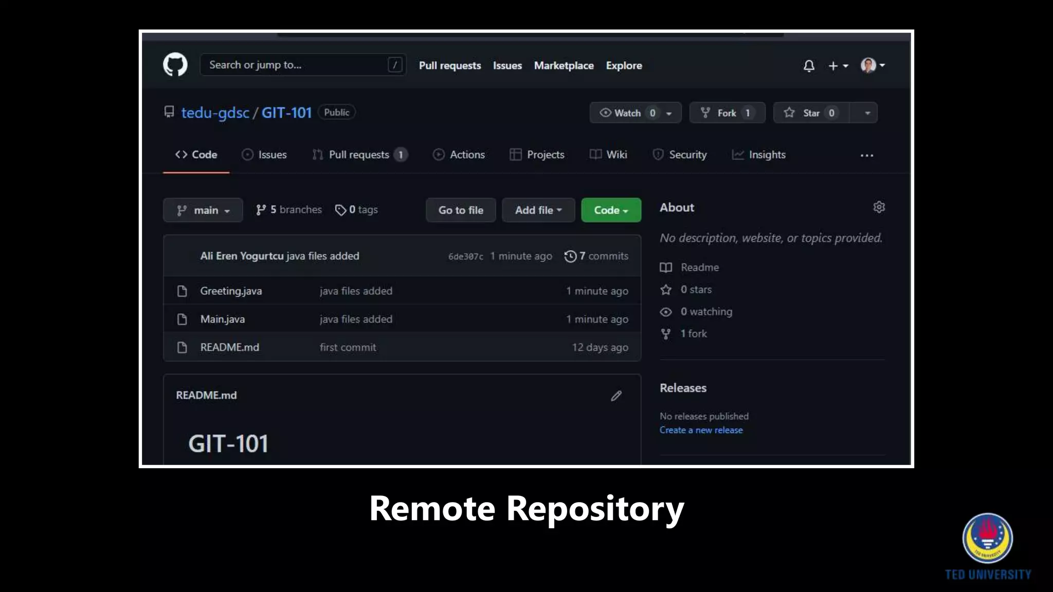
Task: Open the user avatar menu
Action: [x=873, y=65]
